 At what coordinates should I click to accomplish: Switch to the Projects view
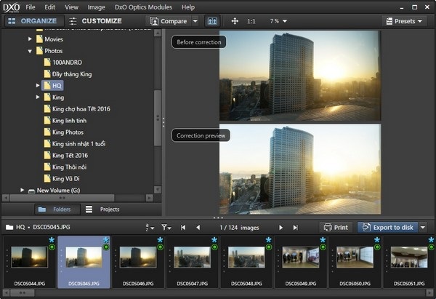102,210
